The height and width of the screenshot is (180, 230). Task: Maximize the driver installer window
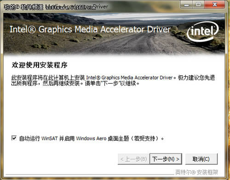tap(198, 5)
